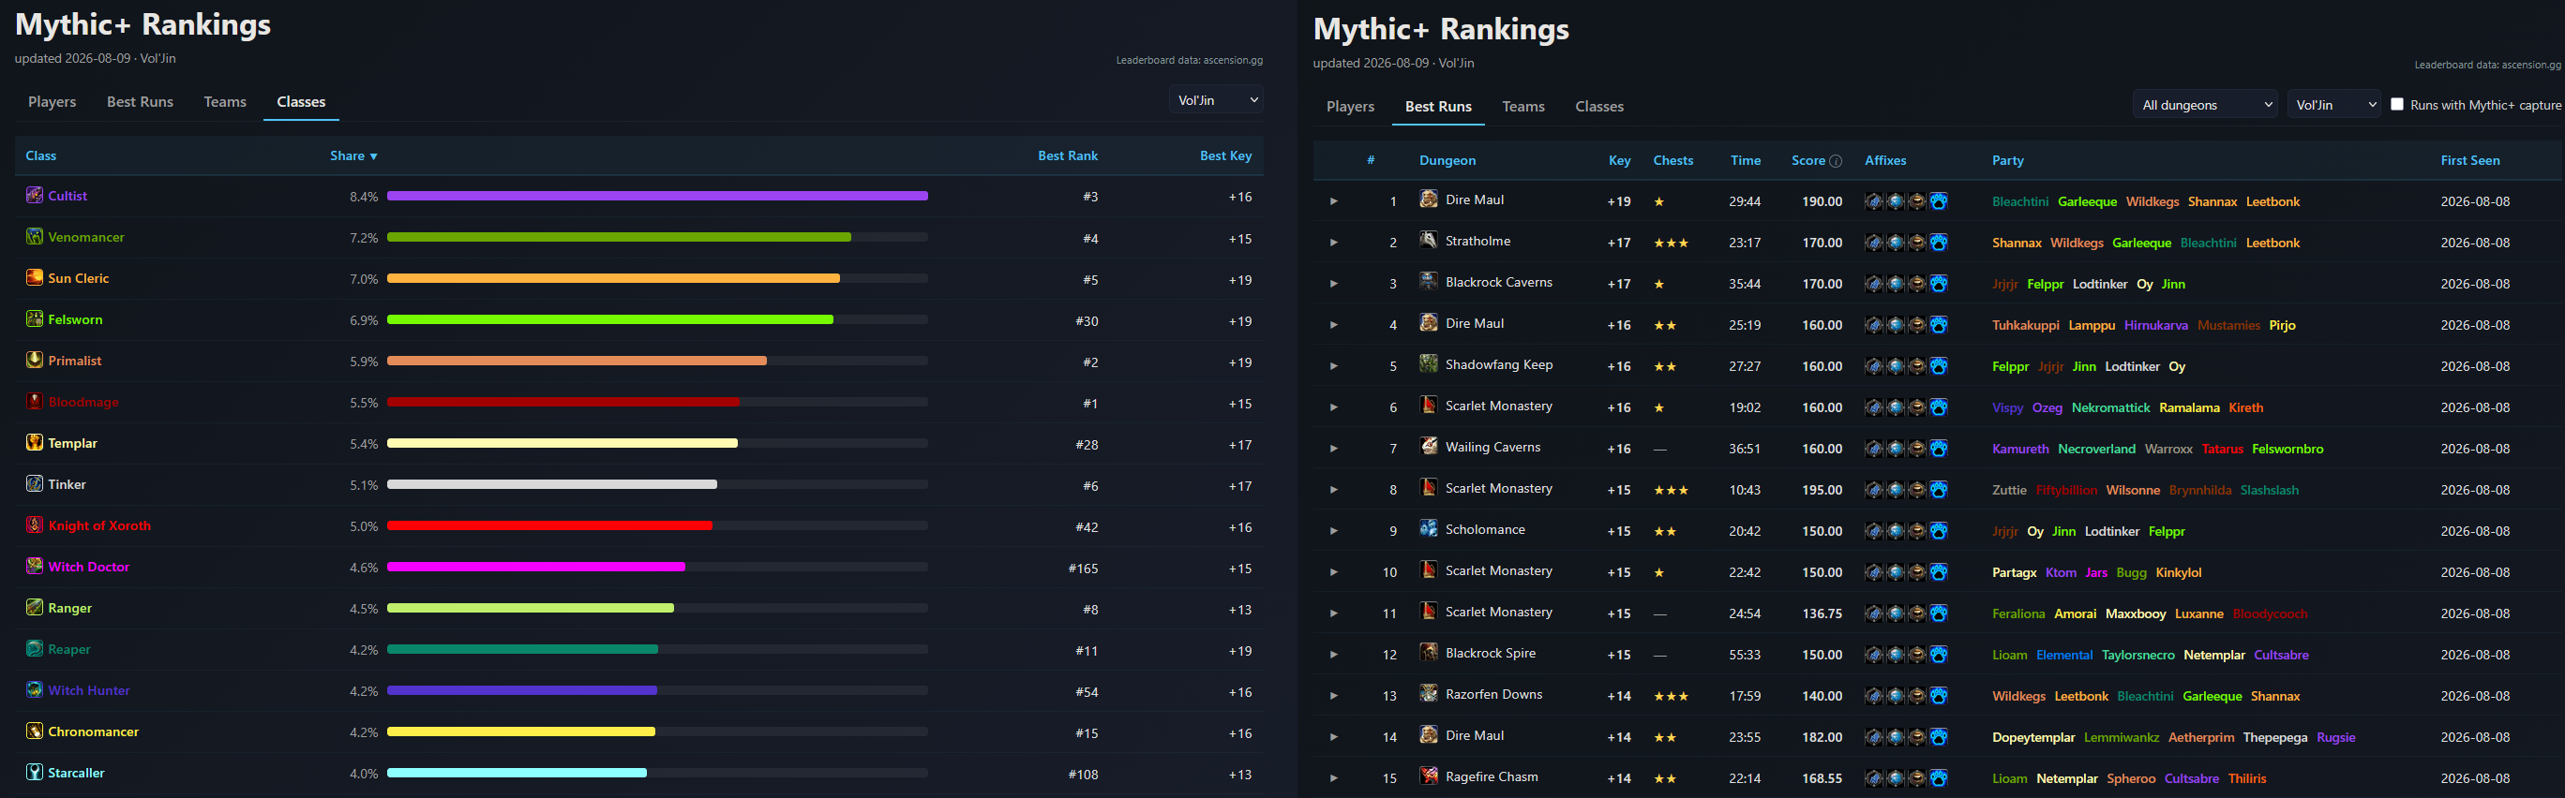Open the Vol'Jin realm dropdown in the Best Runs view
Image resolution: width=2565 pixels, height=798 pixels.
(x=2334, y=105)
